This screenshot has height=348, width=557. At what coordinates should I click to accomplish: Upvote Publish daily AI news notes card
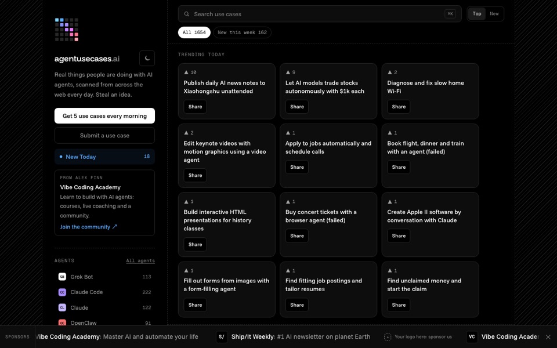coord(190,72)
